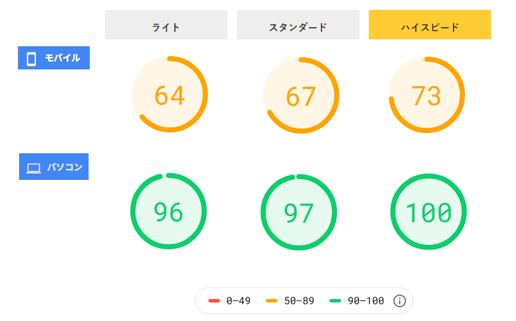Click the mobile score gauge showing 67

point(301,95)
